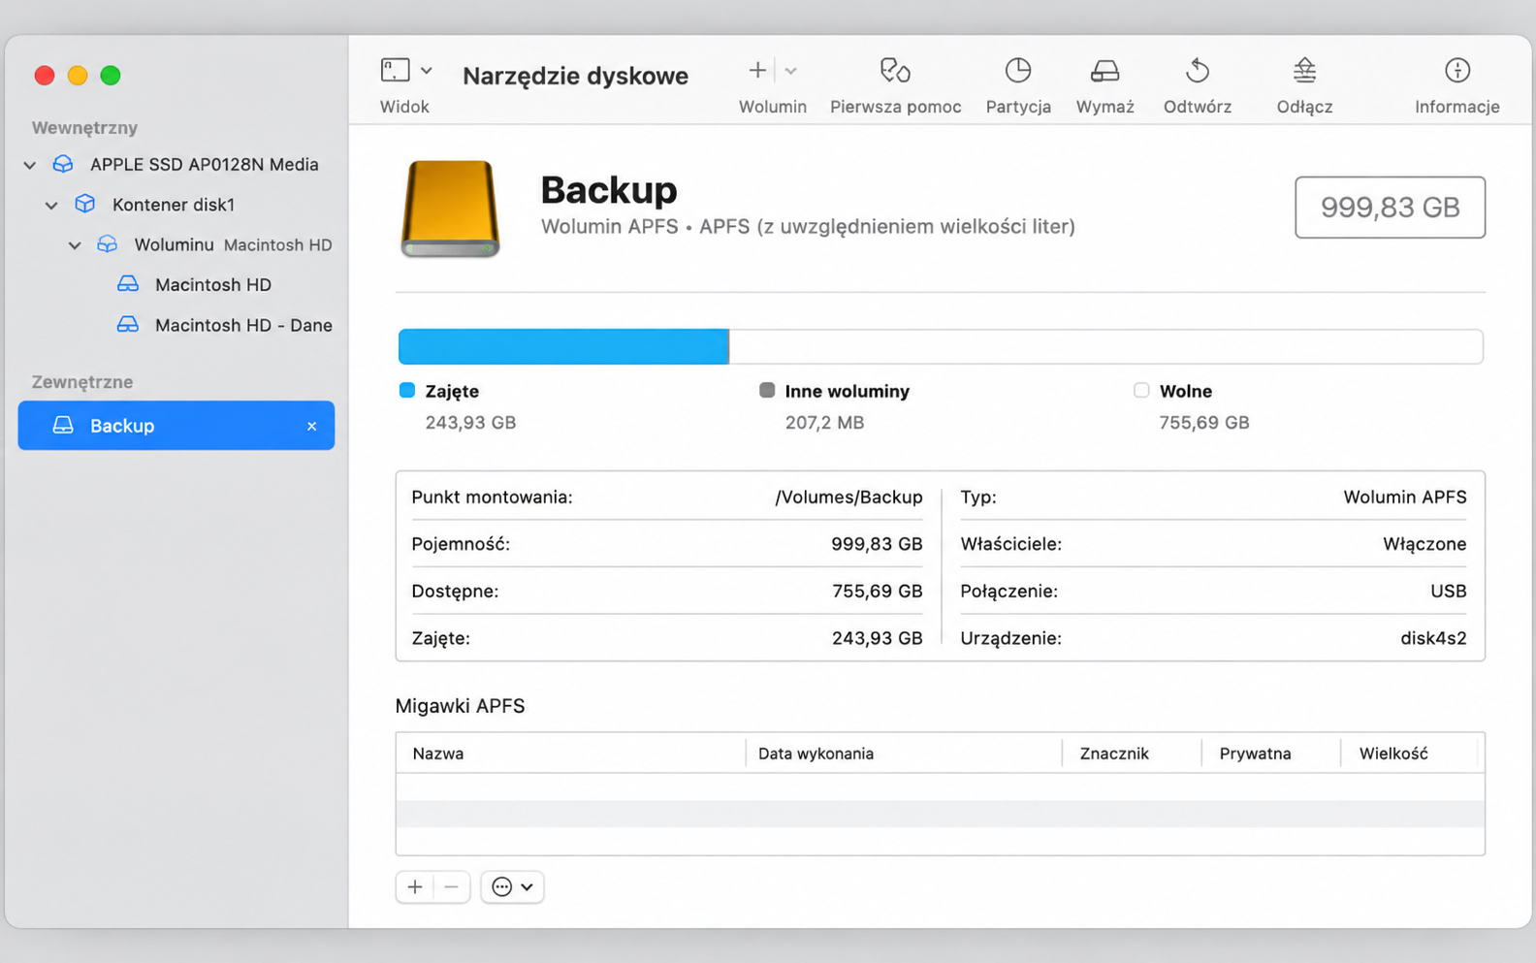Click the disk4s2 device value
The width and height of the screenshot is (1536, 963).
1433,638
